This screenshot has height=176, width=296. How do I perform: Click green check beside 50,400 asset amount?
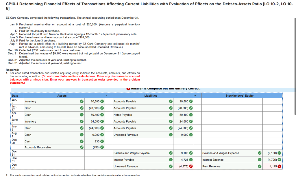pyautogui.click(x=102, y=115)
